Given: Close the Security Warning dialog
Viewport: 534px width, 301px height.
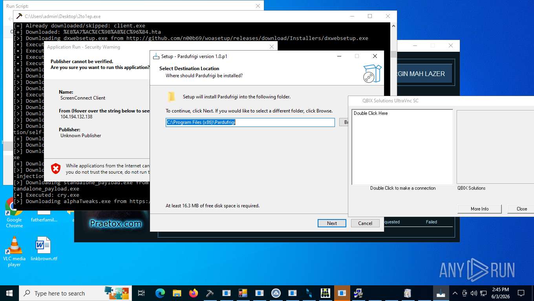Looking at the screenshot, I should 271,47.
